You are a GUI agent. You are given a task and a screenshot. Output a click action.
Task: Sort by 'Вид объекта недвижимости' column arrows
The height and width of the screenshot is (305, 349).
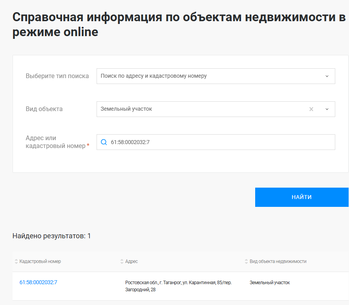pyautogui.click(x=246, y=261)
